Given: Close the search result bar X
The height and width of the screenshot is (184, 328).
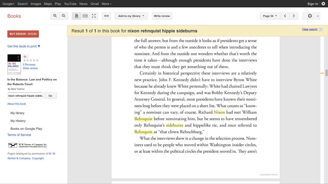Looking at the screenshot, I should click(x=321, y=29).
